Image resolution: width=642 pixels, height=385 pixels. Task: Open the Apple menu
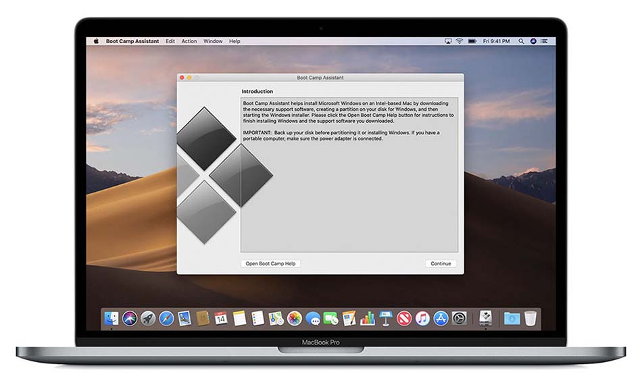(x=96, y=41)
